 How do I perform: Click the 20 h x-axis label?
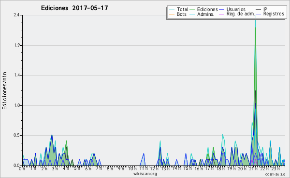click(x=242, y=169)
